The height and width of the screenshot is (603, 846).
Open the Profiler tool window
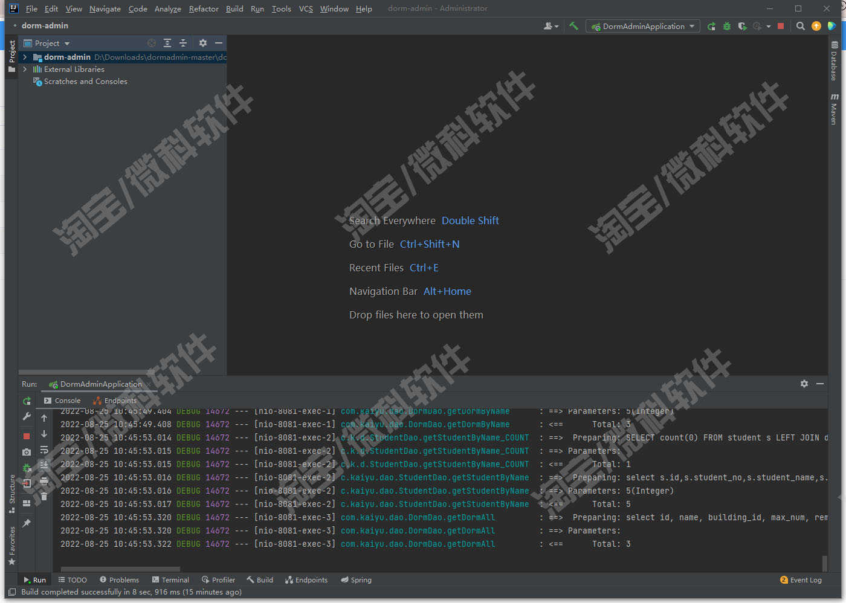(x=218, y=580)
